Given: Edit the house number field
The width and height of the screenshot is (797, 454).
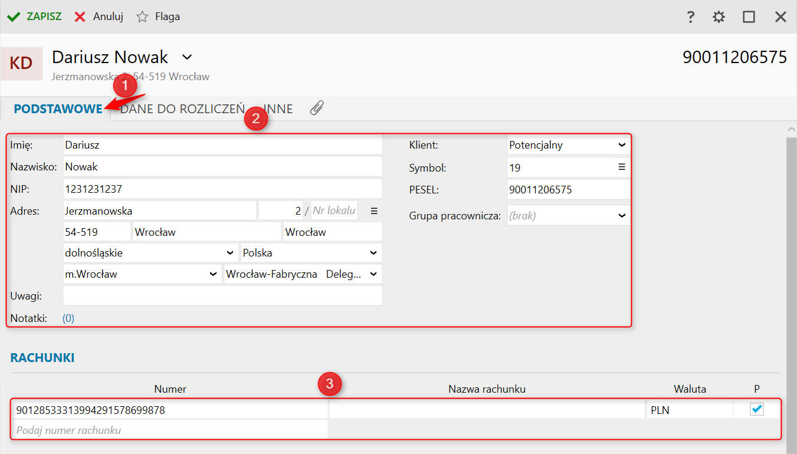Looking at the screenshot, I should point(281,210).
